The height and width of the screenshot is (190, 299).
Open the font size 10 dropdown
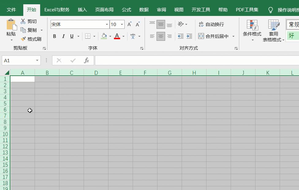pos(121,24)
